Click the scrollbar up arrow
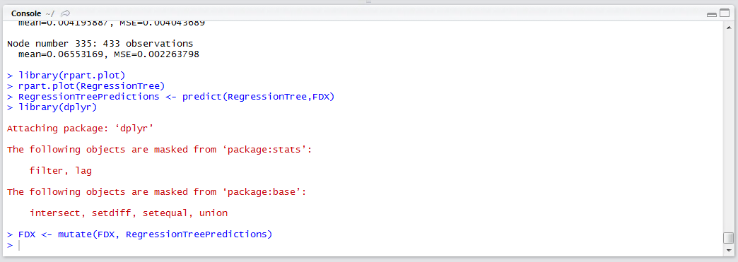Screen dimensions: 738x262 (728, 28)
